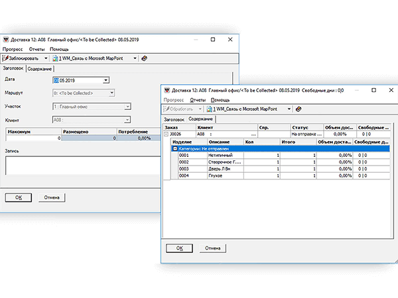Open MapPoint dropdown arrow in front window toolbar
The image size is (398, 298).
tap(289, 109)
